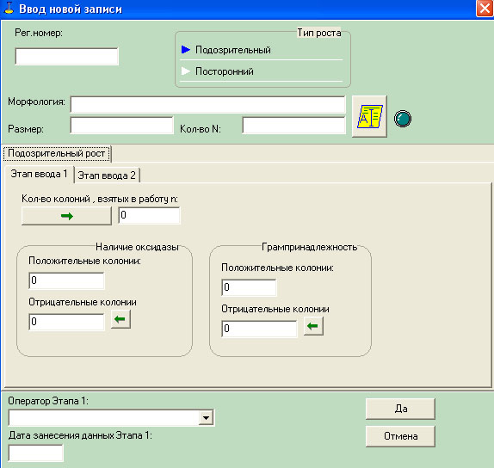Select the Посторонний growth type option

click(225, 71)
